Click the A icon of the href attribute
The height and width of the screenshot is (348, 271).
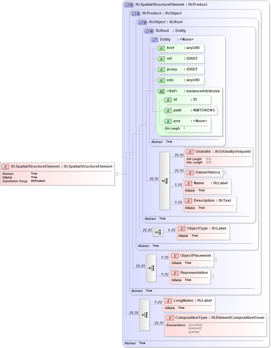point(162,48)
